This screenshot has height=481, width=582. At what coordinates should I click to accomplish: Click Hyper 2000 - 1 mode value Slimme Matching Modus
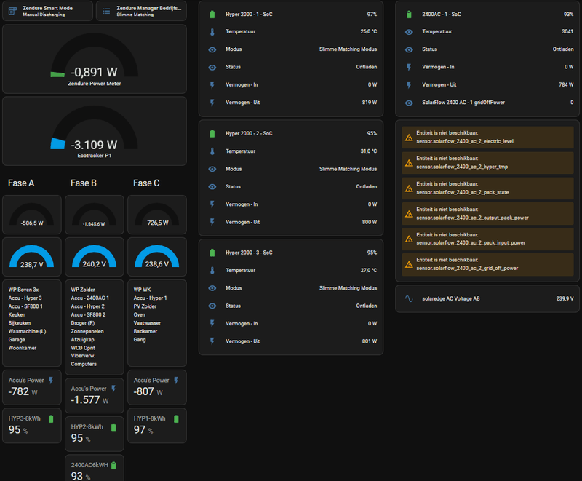[348, 49]
